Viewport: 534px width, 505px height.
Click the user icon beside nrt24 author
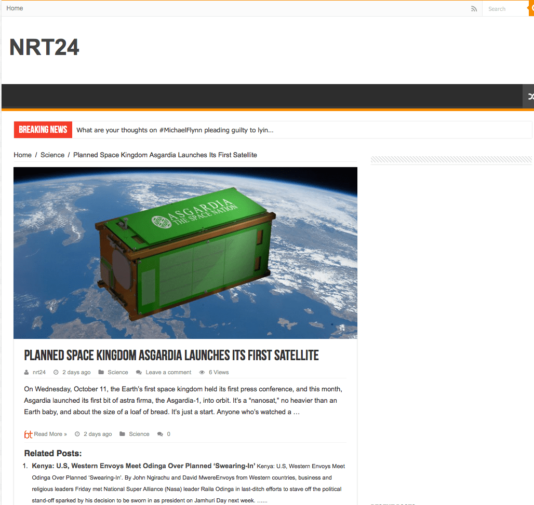(x=26, y=372)
